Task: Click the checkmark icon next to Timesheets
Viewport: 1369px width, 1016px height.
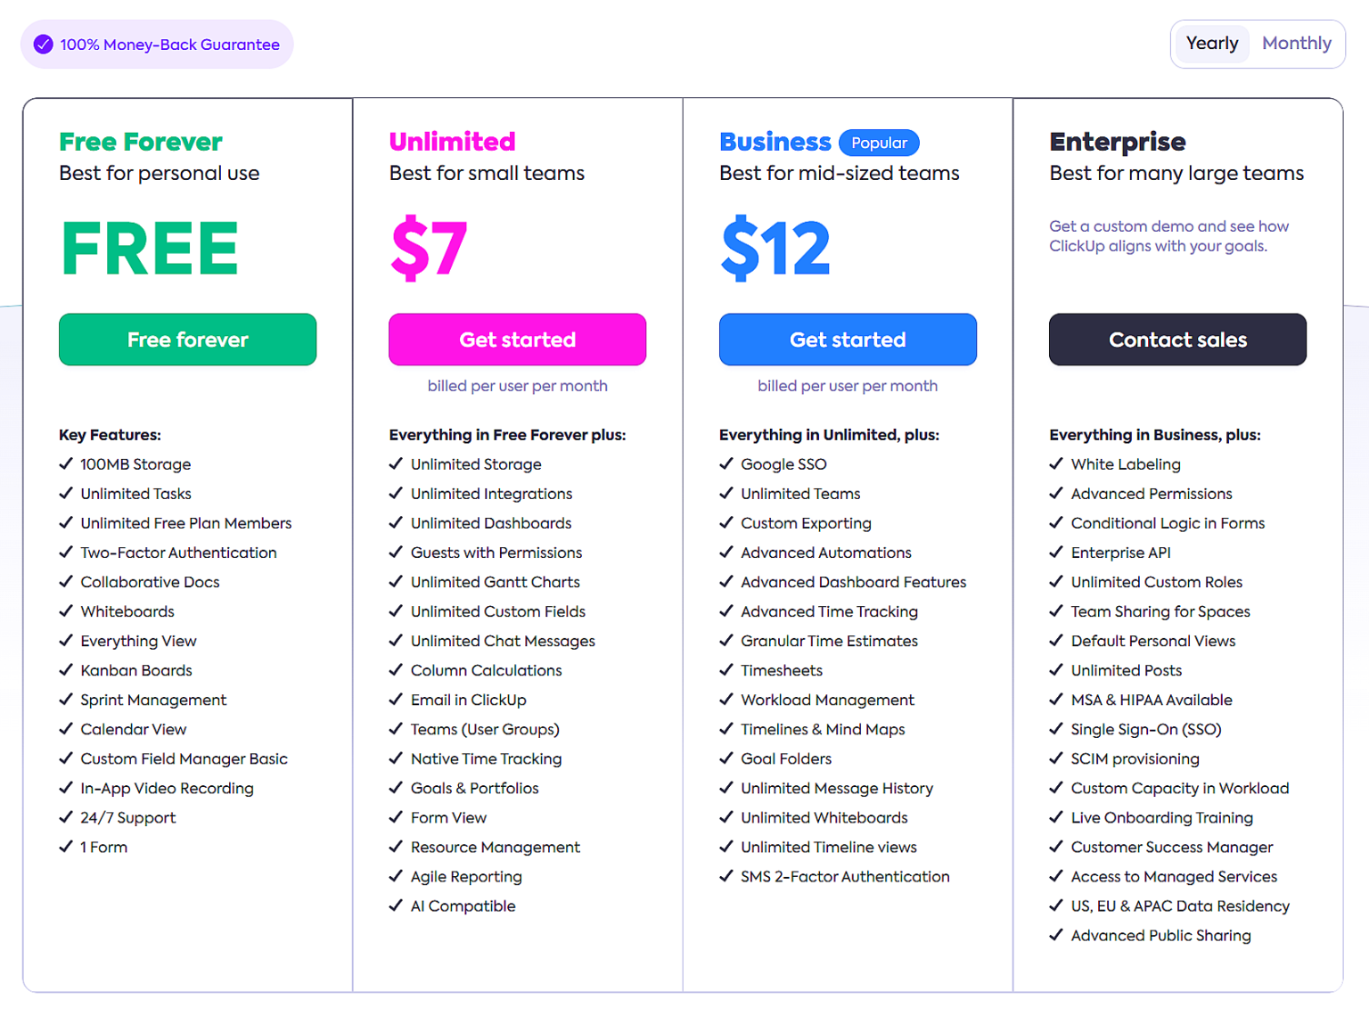Action: [726, 670]
